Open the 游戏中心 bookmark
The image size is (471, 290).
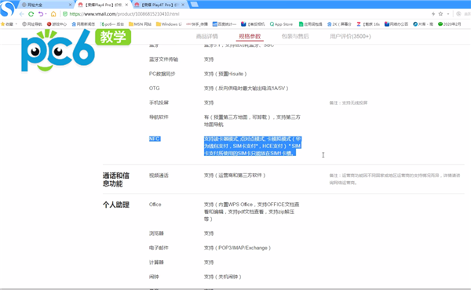click(57, 24)
